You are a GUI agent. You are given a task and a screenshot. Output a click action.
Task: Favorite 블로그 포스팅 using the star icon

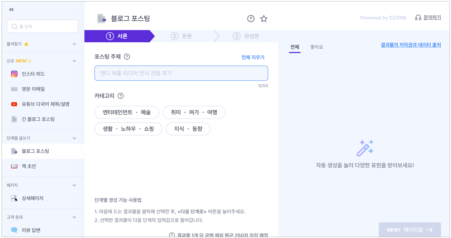click(x=264, y=19)
